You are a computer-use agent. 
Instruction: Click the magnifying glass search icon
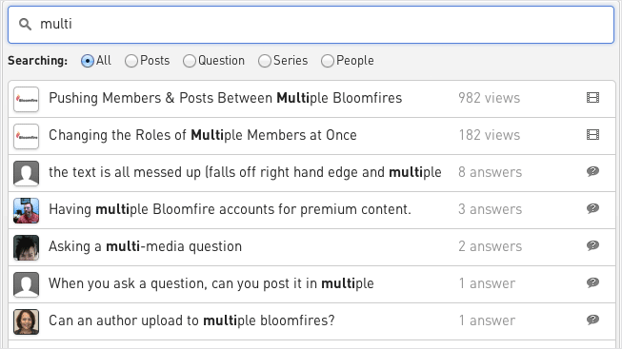(x=26, y=25)
